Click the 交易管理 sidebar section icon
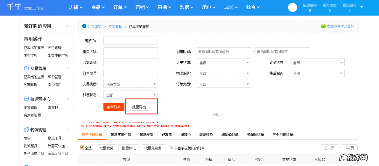 (x=26, y=68)
